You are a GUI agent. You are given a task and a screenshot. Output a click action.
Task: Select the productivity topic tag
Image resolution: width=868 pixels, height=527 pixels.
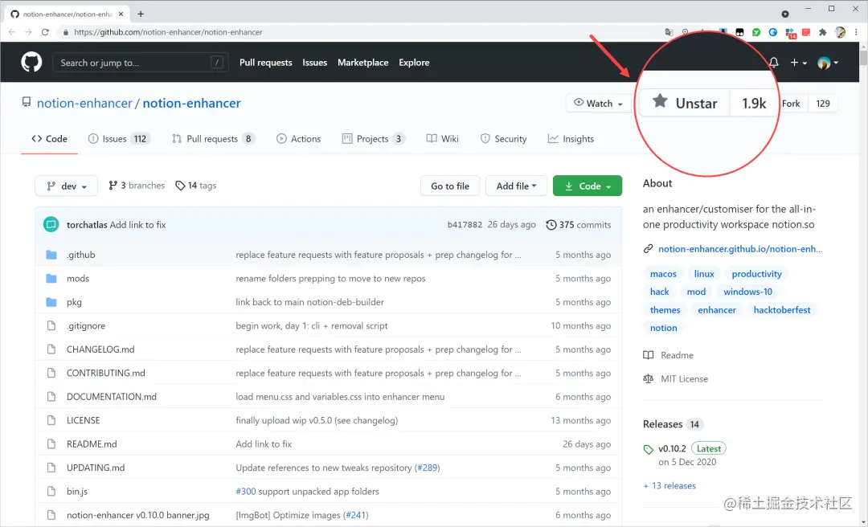(756, 274)
